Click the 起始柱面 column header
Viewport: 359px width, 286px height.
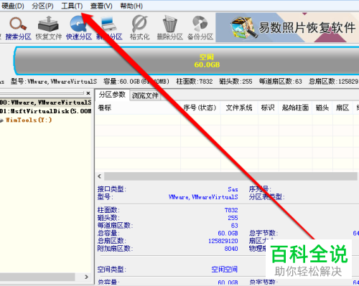[x=295, y=108]
